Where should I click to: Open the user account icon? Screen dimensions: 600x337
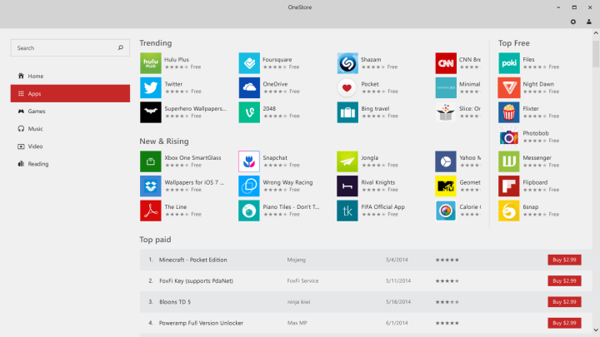pos(589,22)
